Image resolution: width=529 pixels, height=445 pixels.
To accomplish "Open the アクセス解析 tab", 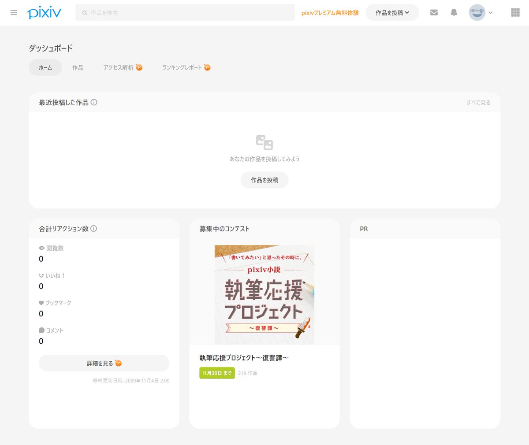I will click(123, 67).
